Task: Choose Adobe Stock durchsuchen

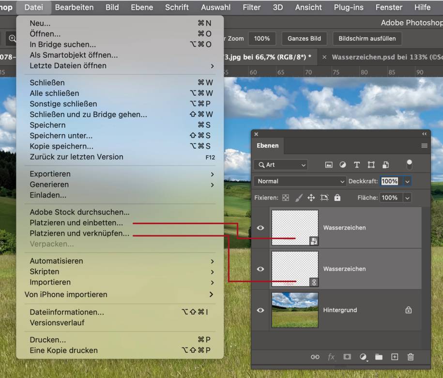Action: 80,212
